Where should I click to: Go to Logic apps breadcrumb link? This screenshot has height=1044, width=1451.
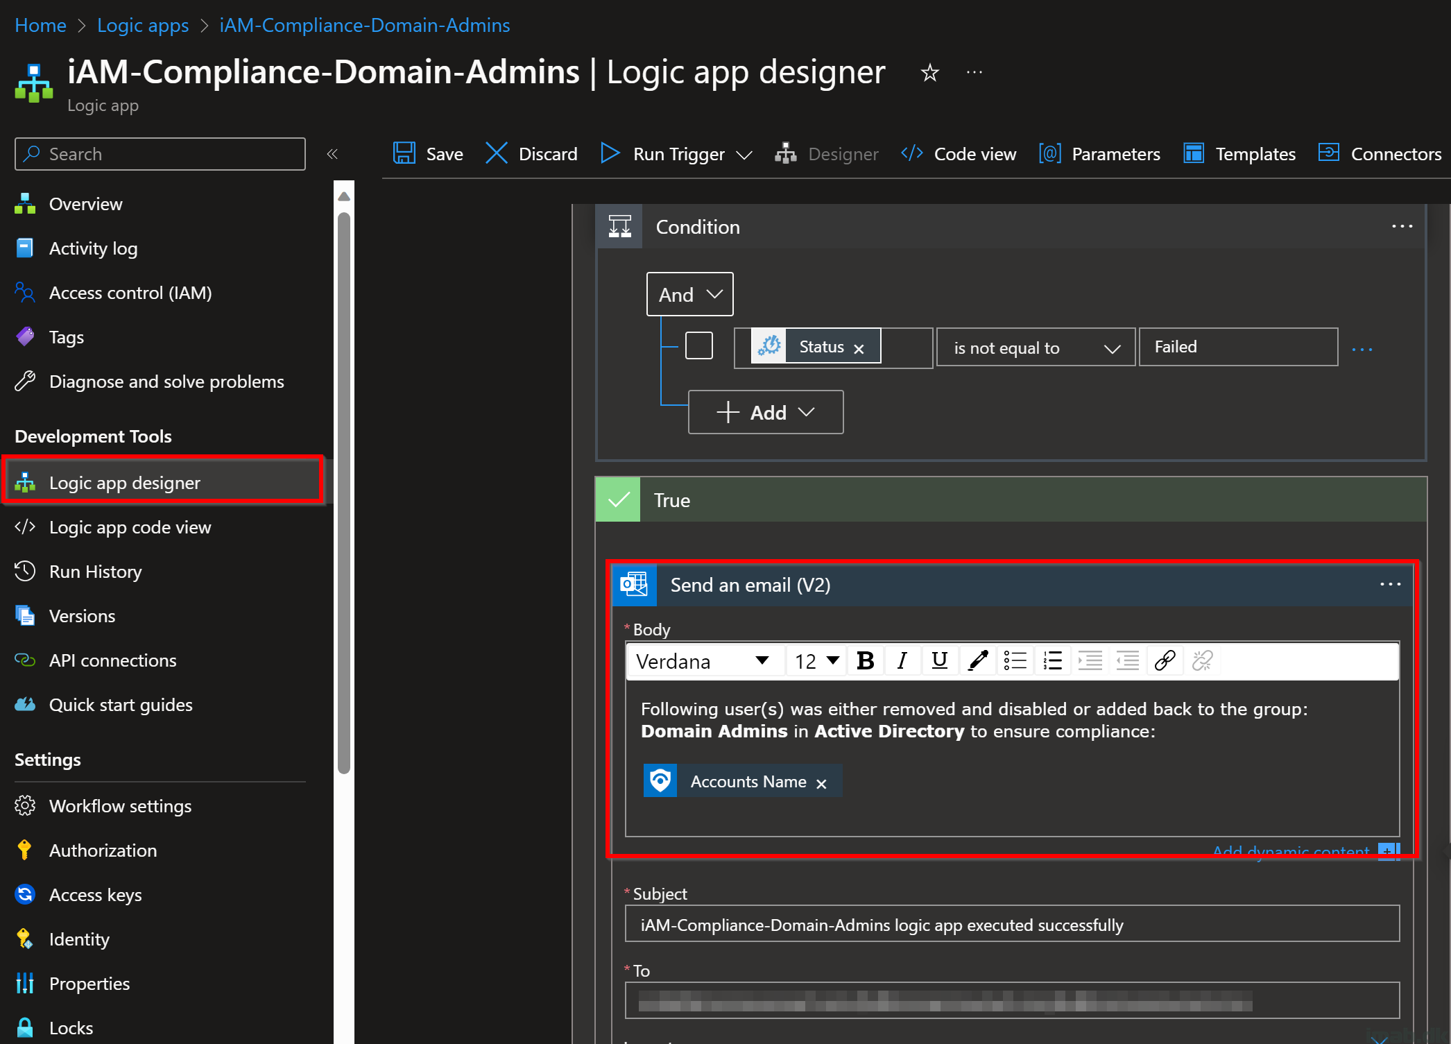coord(143,25)
